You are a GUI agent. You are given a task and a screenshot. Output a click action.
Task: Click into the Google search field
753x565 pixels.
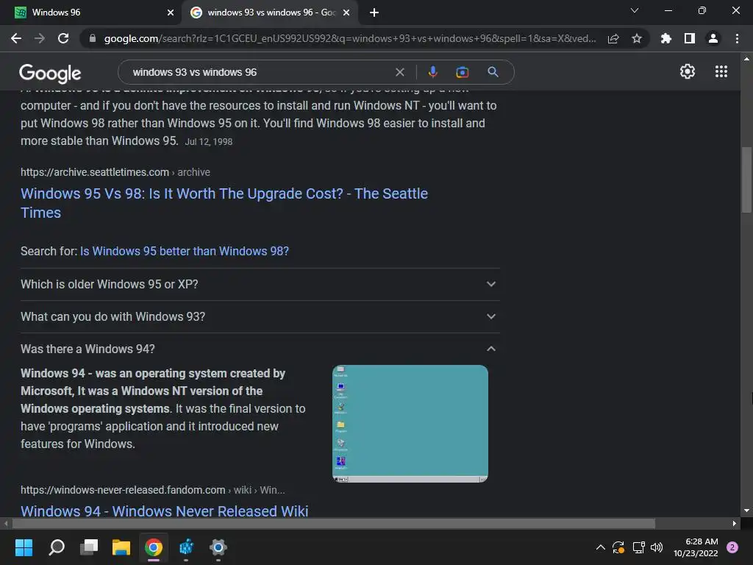click(260, 72)
